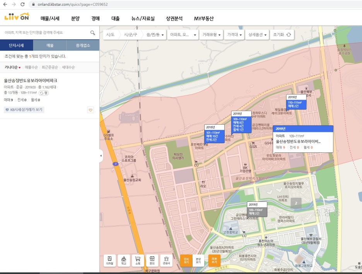
Task: Show shopping (쇼핑) overlay on map
Action: (x=138, y=260)
